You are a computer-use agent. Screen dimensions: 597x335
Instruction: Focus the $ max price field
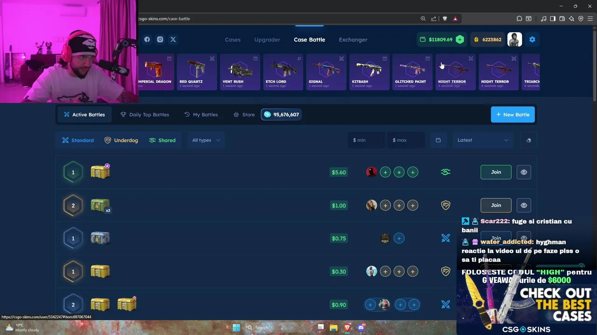click(x=406, y=140)
